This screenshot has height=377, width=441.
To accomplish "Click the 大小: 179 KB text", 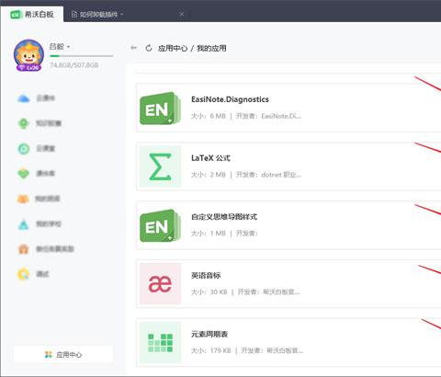I will [211, 350].
